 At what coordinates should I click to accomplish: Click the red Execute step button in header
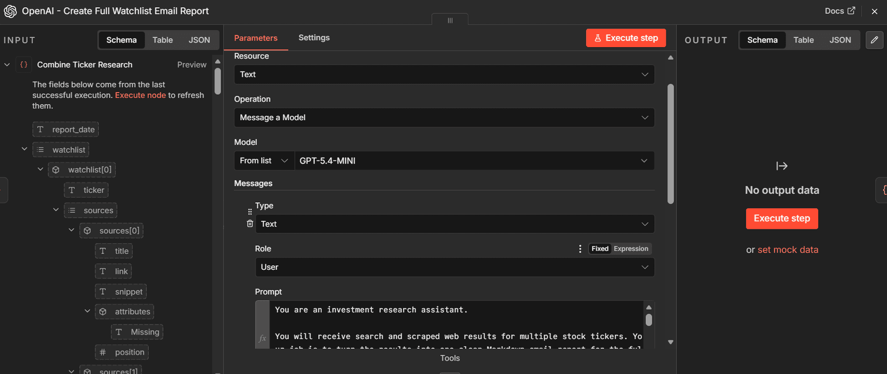tap(626, 38)
